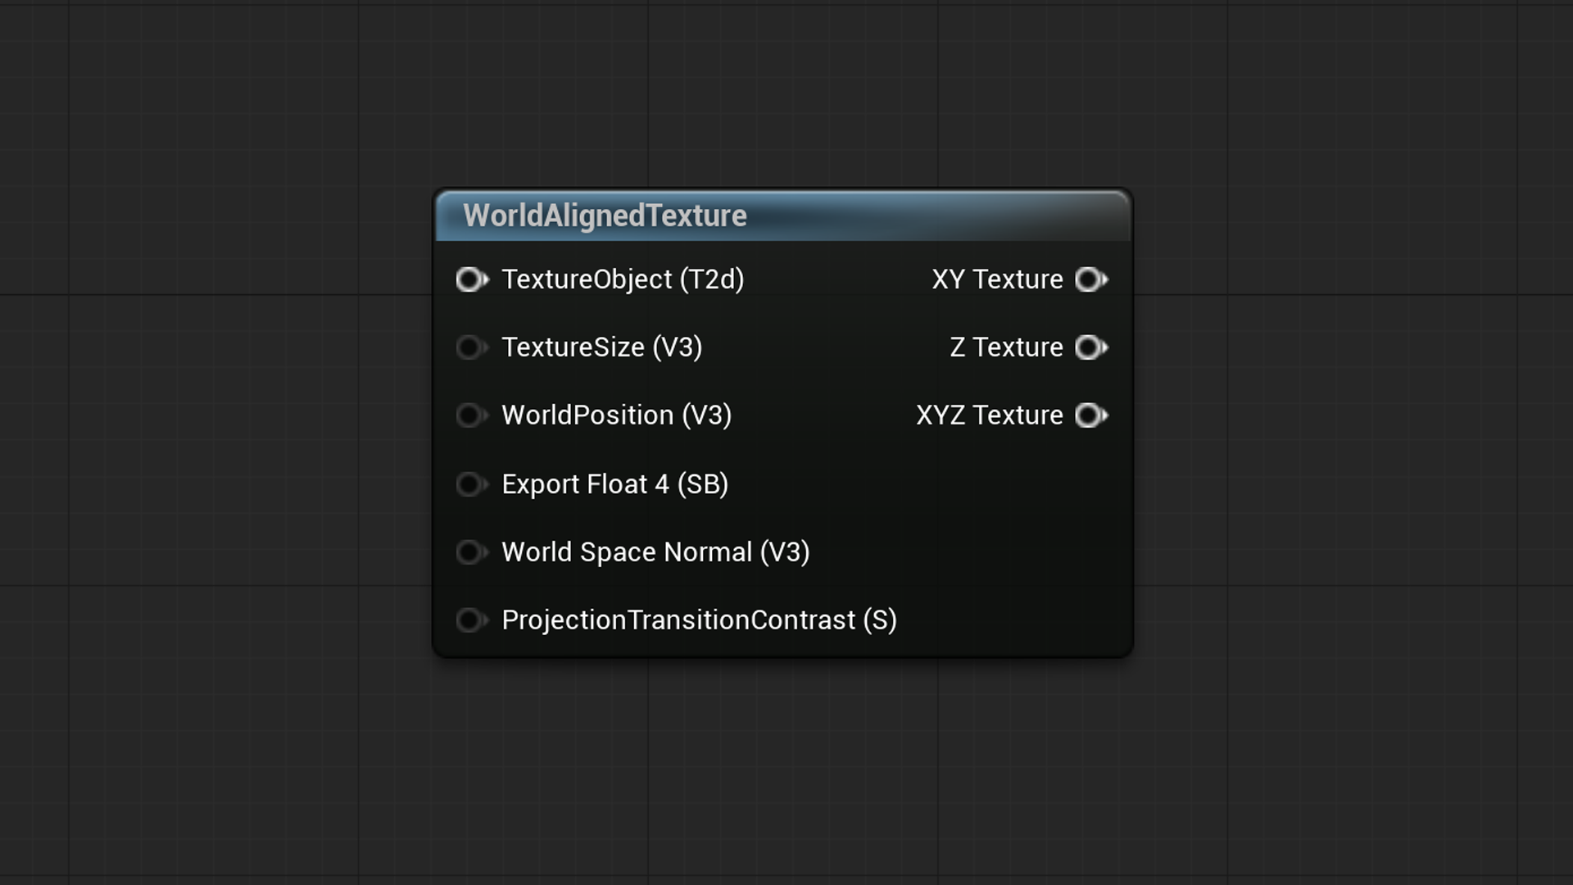Click the TextureSize (V3) label text

(602, 347)
